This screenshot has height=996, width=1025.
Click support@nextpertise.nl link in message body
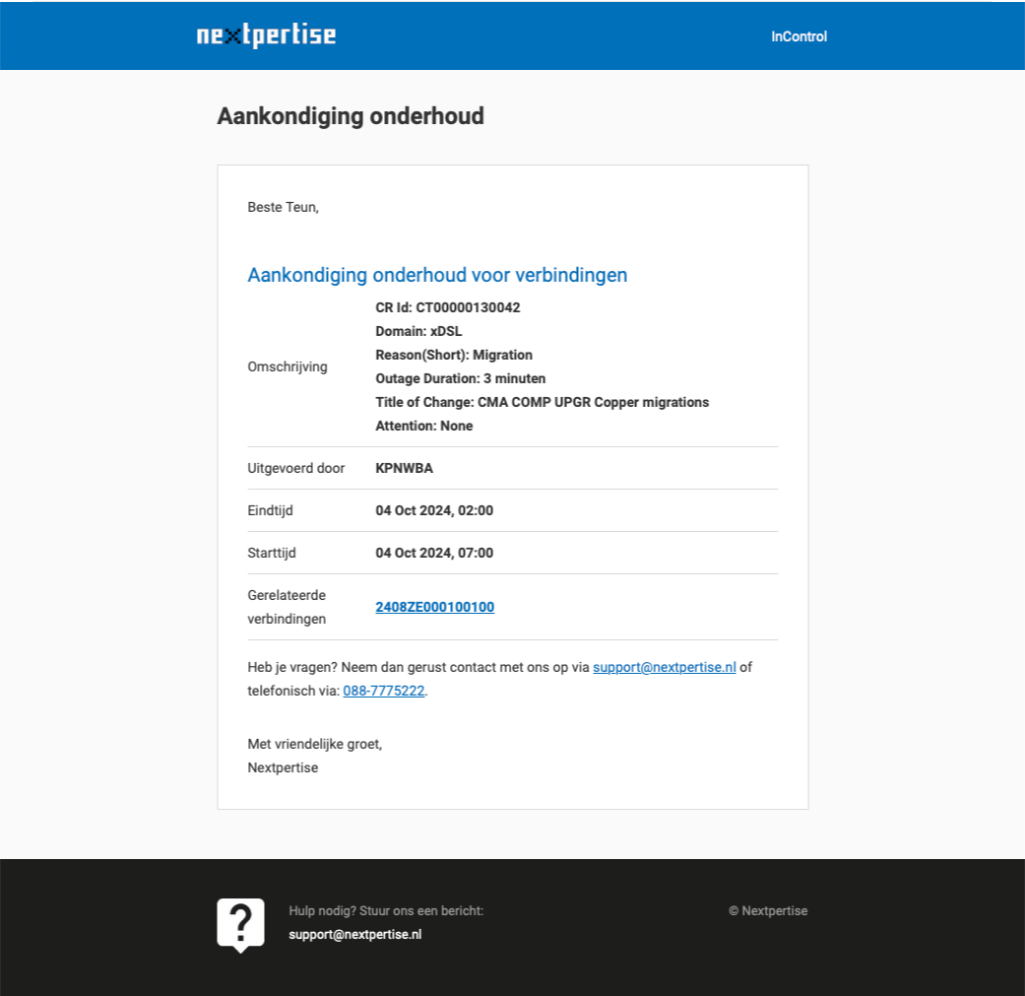pos(665,667)
